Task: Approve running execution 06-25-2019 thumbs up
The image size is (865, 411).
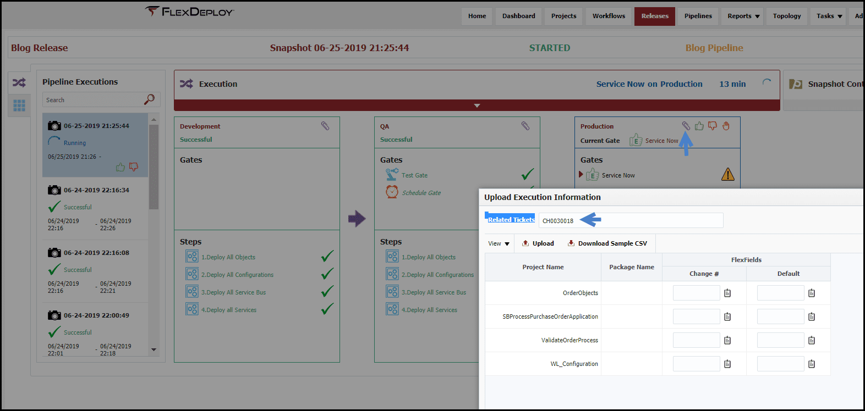Action: [x=121, y=167]
